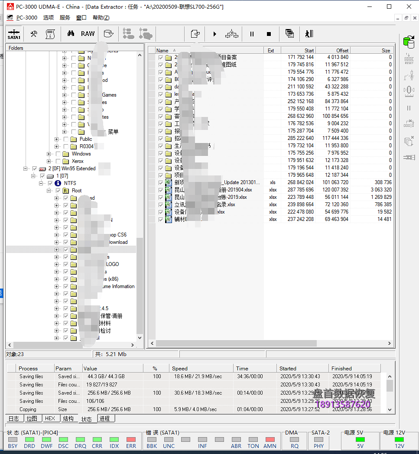Click the green disk database sidebar icon

[x=409, y=42]
